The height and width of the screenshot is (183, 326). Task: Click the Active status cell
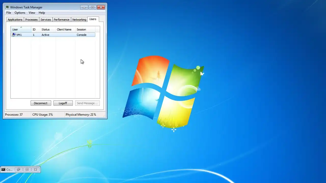45,35
